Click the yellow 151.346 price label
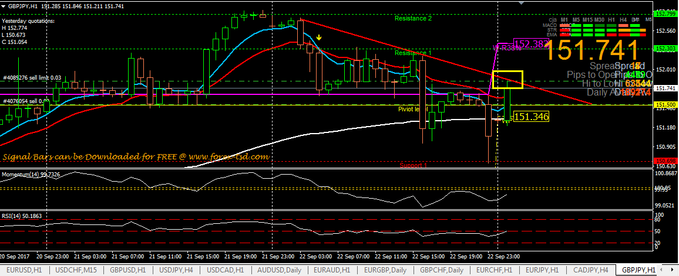Image resolution: width=679 pixels, height=276 pixels. (x=531, y=117)
